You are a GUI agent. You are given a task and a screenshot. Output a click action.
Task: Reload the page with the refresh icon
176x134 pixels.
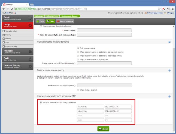point(11,9)
